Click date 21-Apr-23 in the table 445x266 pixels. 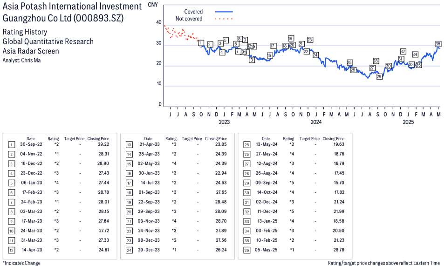pyautogui.click(x=150, y=144)
